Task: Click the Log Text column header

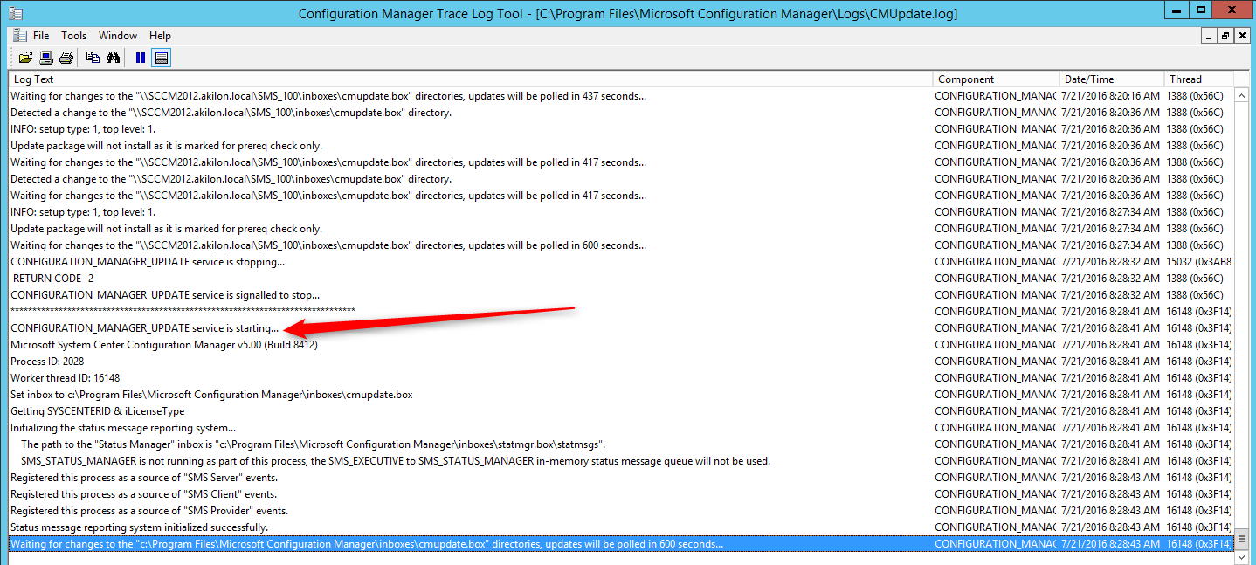Action: [x=471, y=79]
